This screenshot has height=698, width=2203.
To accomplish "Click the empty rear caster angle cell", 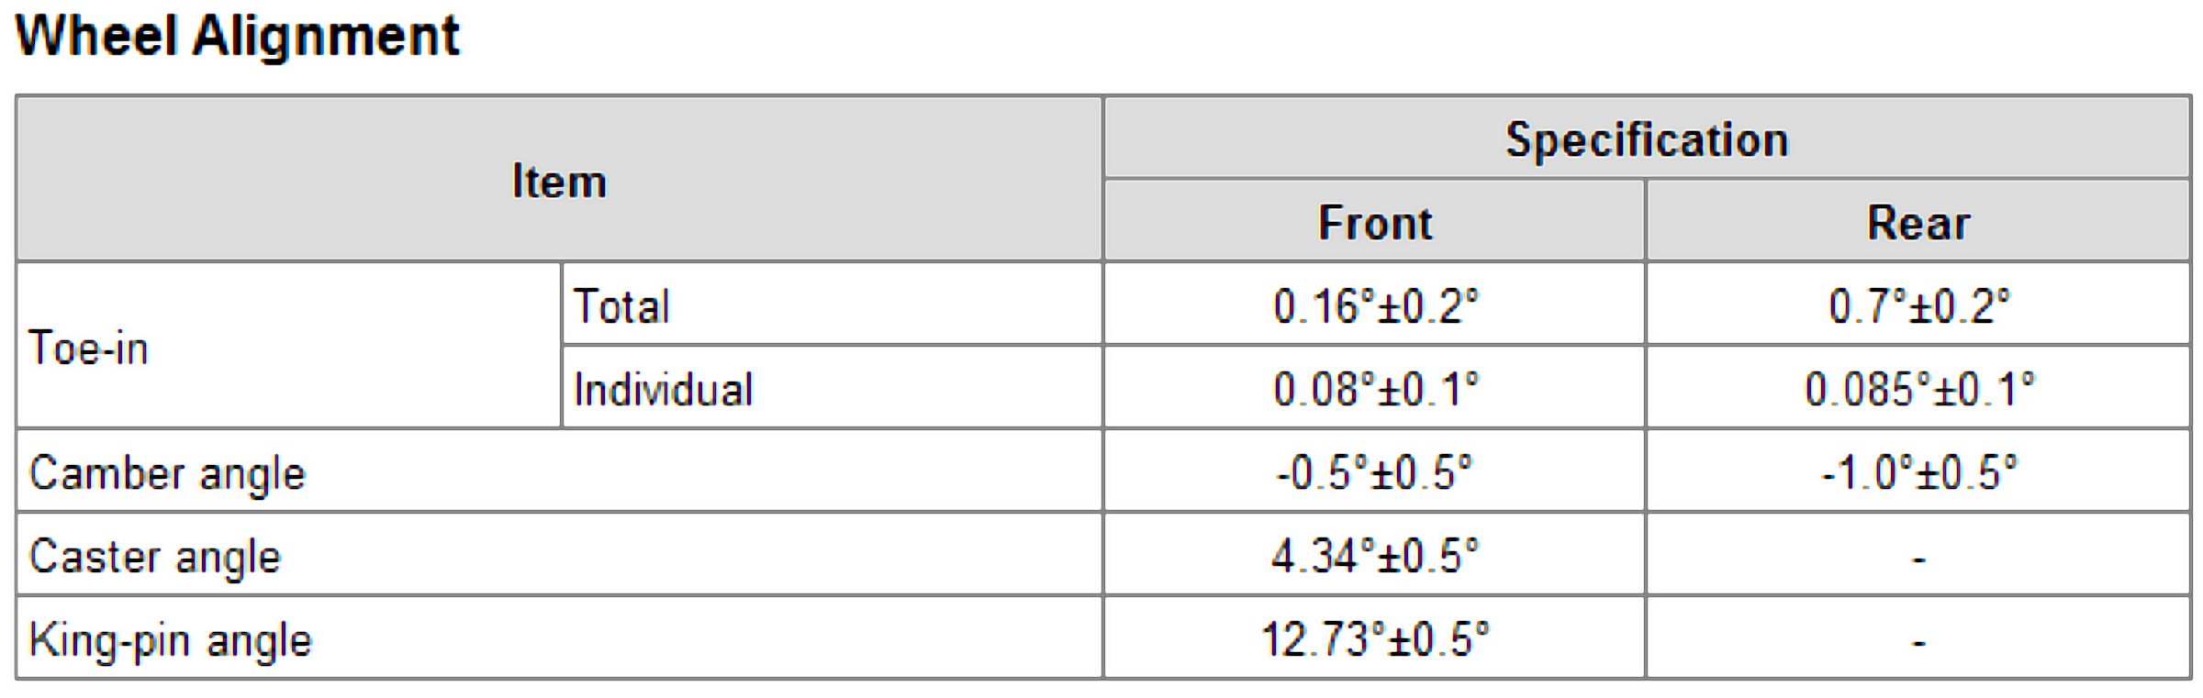I will (1918, 557).
